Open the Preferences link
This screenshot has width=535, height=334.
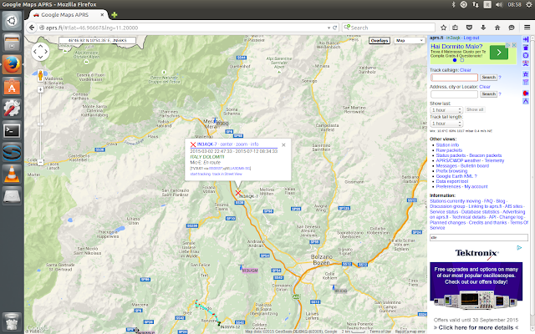[448, 187]
